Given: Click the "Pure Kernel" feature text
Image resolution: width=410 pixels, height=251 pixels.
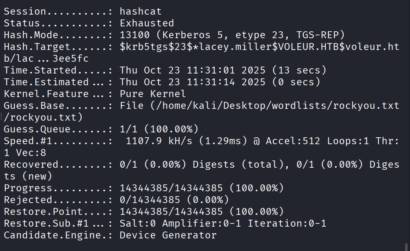Looking at the screenshot, I should click(153, 94).
